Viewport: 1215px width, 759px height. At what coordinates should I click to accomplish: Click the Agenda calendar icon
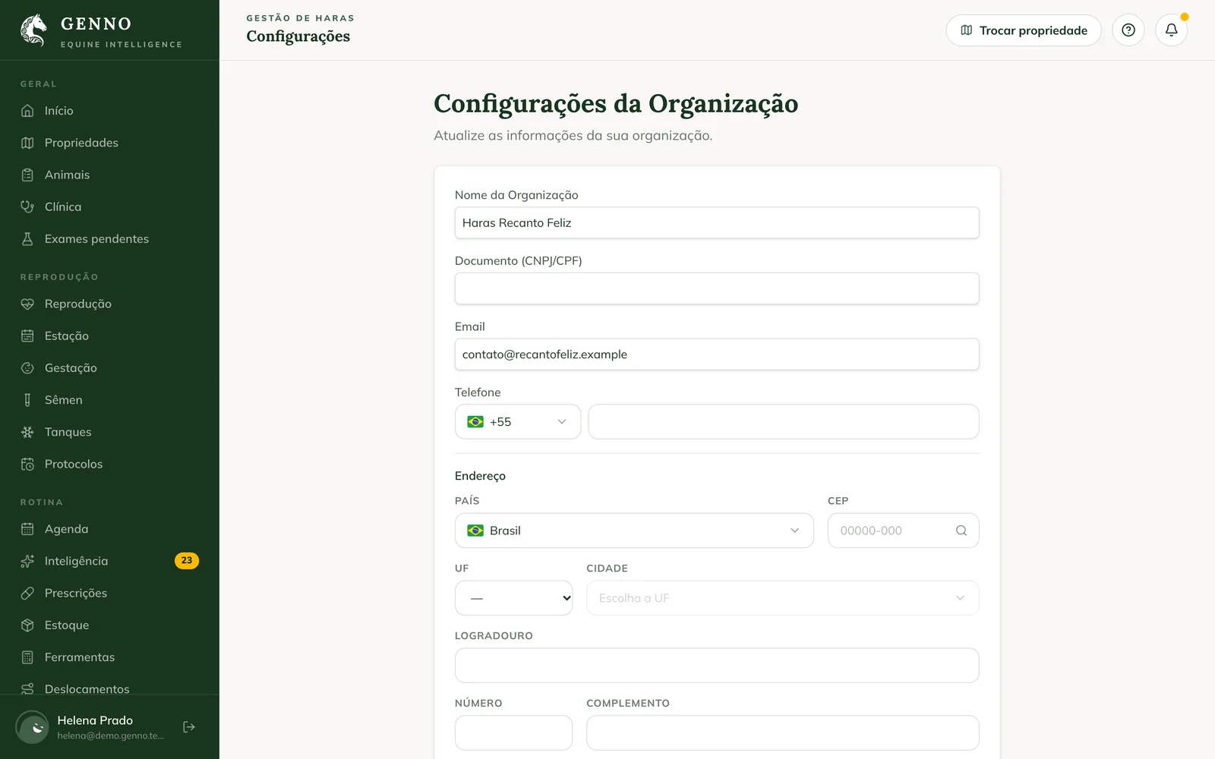click(x=27, y=529)
